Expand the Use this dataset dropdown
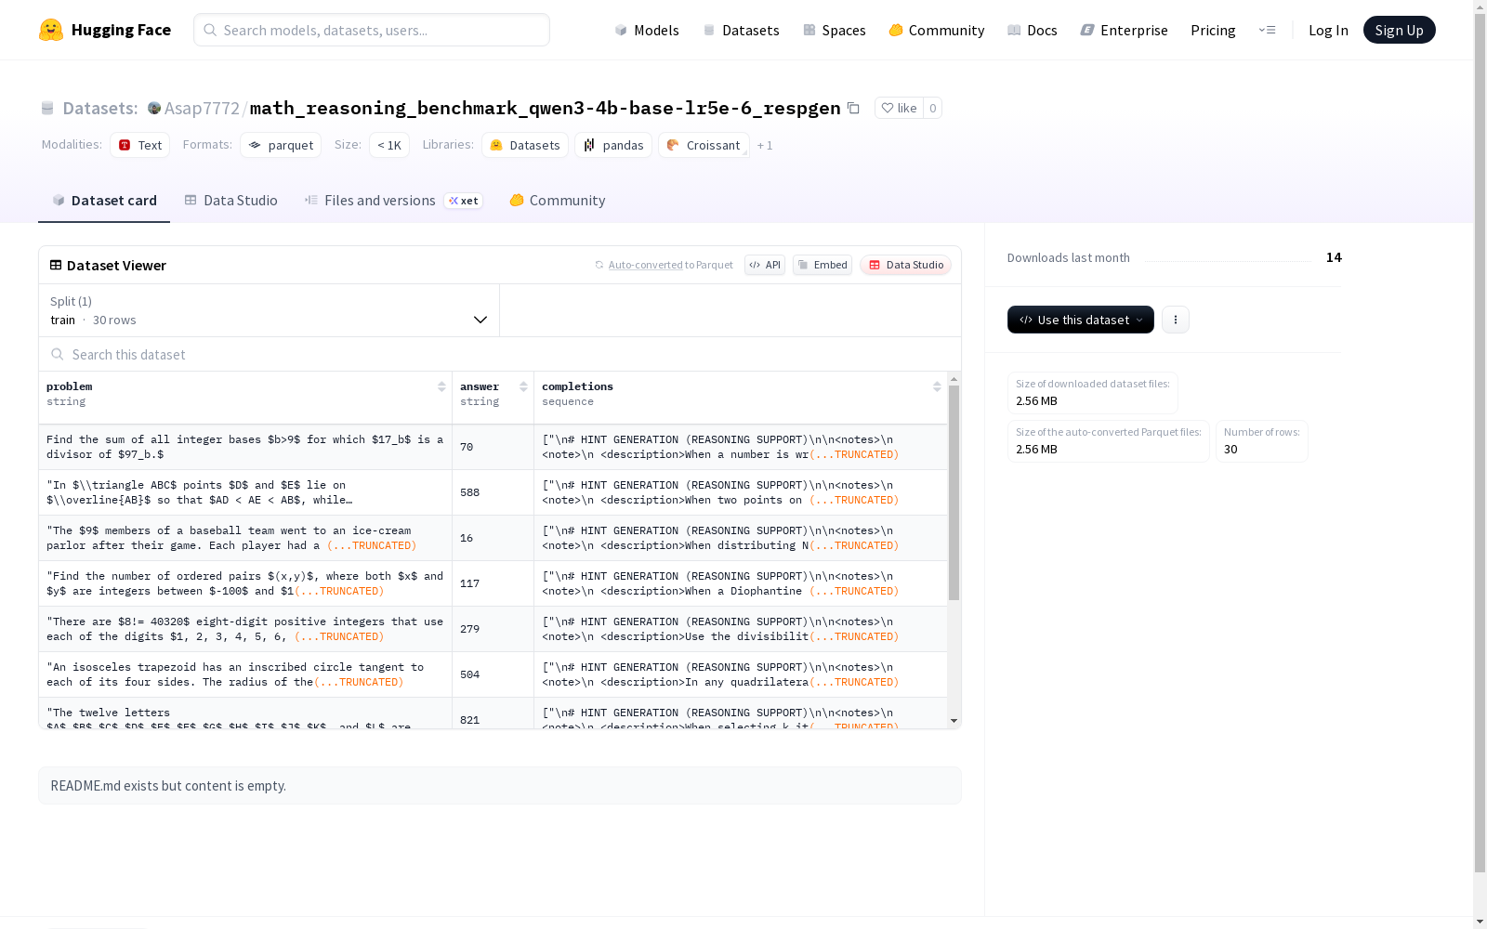This screenshot has width=1487, height=929. (x=1081, y=320)
